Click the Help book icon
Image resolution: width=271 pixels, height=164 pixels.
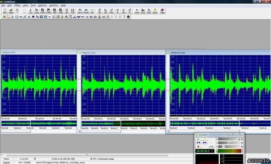pyautogui.click(x=162, y=11)
